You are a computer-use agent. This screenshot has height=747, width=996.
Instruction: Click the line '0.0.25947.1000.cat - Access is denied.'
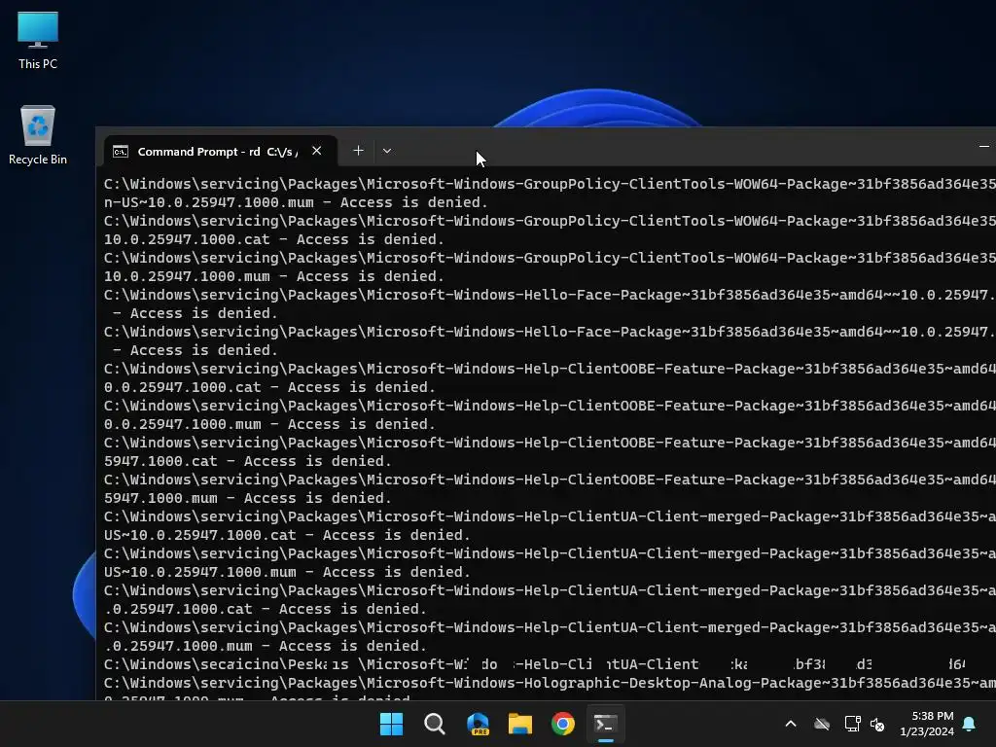tap(269, 387)
